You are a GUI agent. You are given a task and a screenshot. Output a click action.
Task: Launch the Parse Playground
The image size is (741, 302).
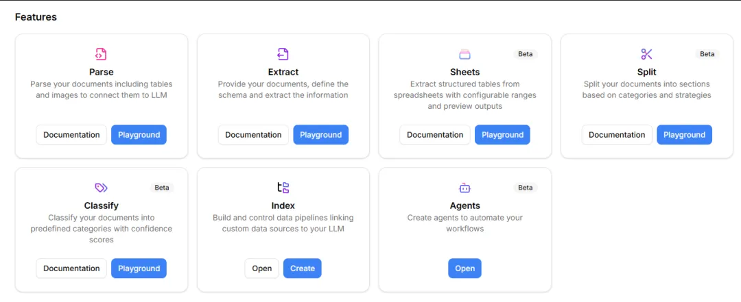139,135
